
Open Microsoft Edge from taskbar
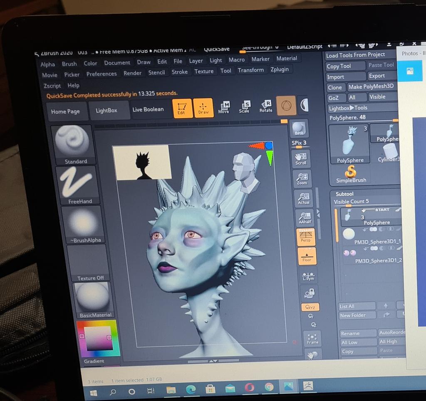click(191, 390)
